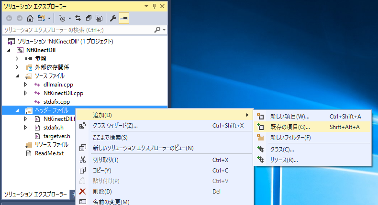Click the Pending Changes Filter clock icon
The image size is (378, 205).
[62, 18]
